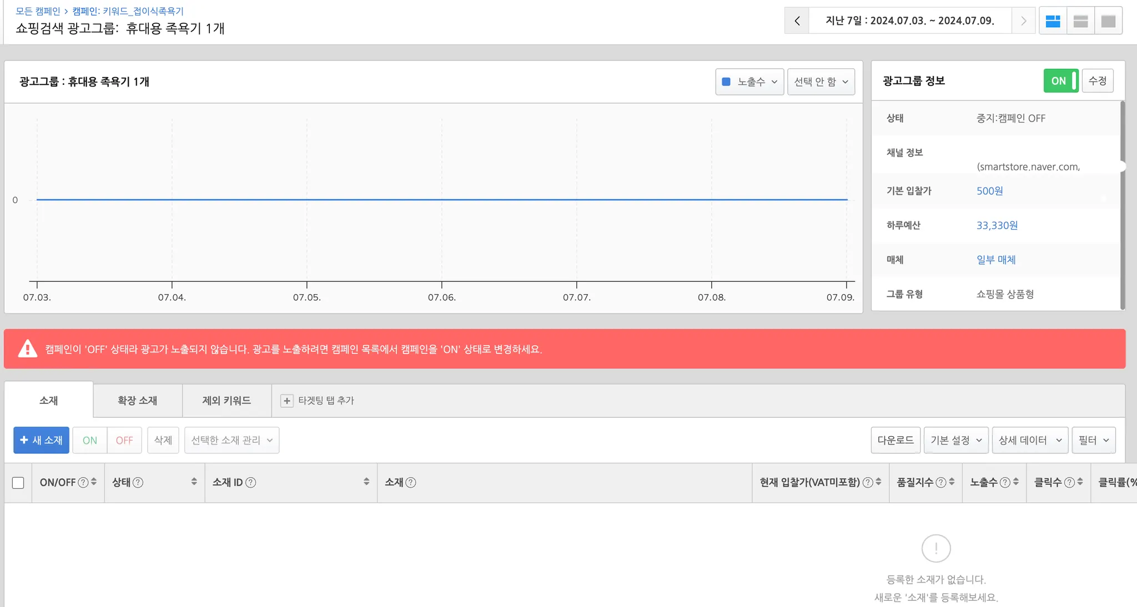Image resolution: width=1137 pixels, height=607 pixels.
Task: Switch to split chart-and-table view
Action: click(x=1053, y=21)
